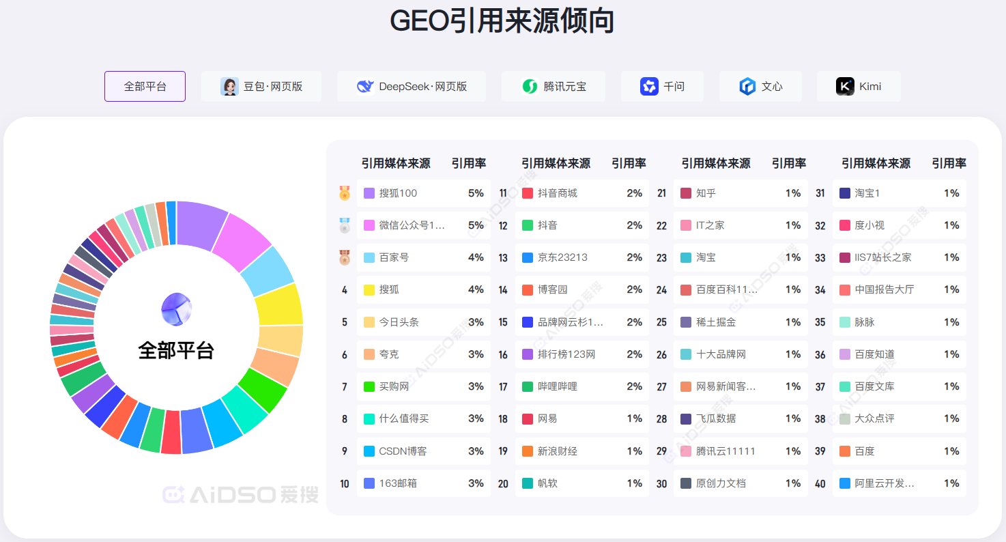Click the yellow color swatch next to 搜狐
Viewport: 1006px width, 542px height.
click(x=369, y=290)
